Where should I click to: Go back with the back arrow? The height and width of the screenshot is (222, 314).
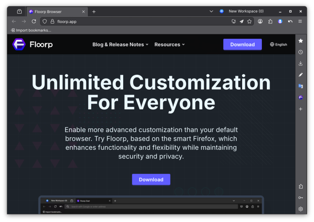14,21
